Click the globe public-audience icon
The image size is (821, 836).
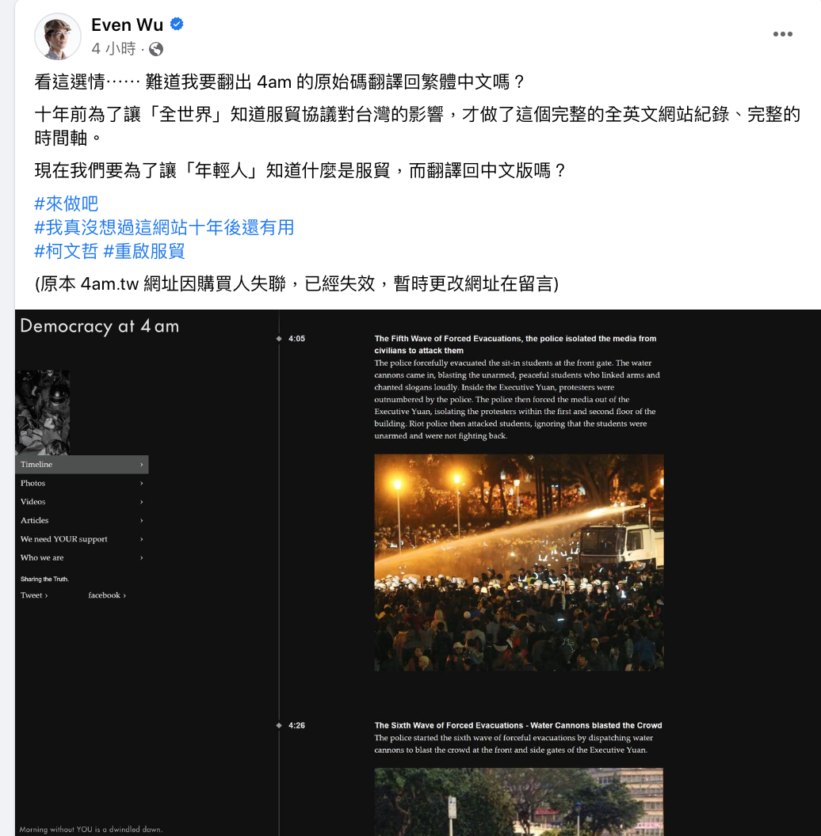click(x=156, y=49)
